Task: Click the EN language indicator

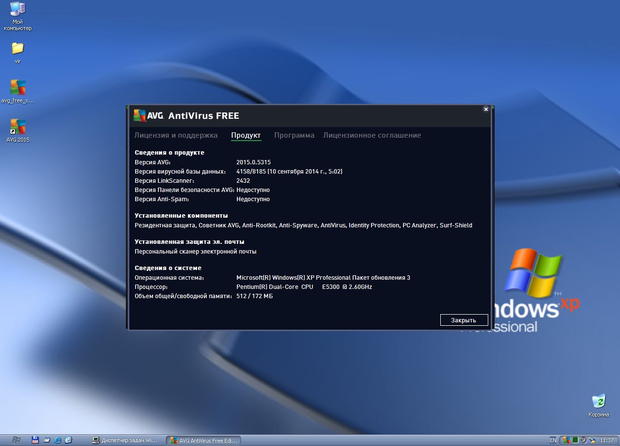Action: pos(553,440)
